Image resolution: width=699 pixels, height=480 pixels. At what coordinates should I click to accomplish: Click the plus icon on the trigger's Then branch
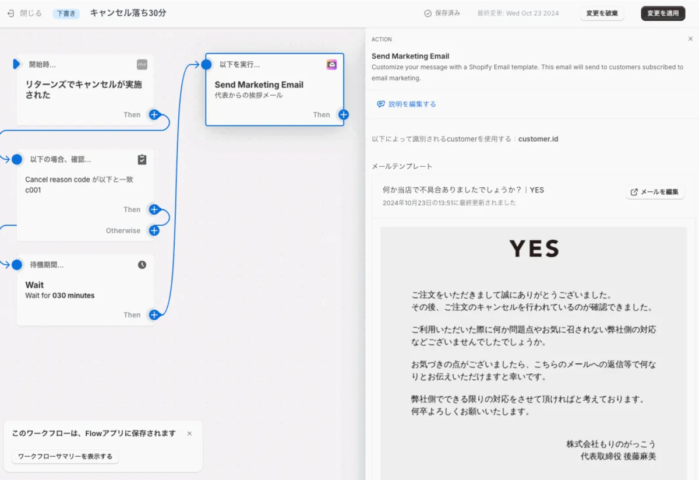[x=154, y=115]
